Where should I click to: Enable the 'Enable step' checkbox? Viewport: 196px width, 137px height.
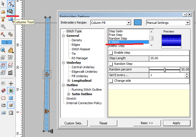pyautogui.click(x=111, y=53)
